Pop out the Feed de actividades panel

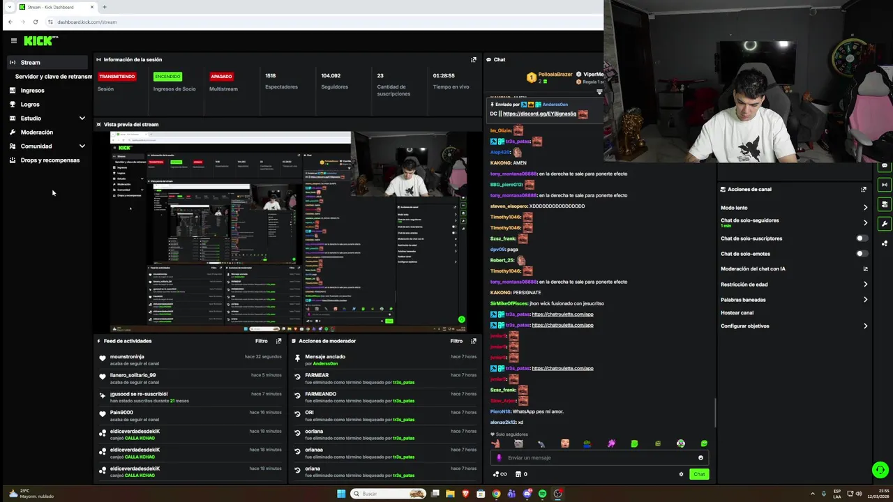(x=278, y=341)
